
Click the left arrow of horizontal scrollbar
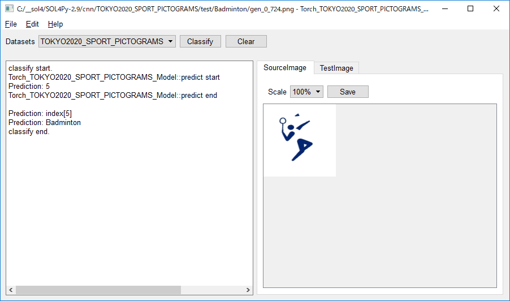pos(11,290)
